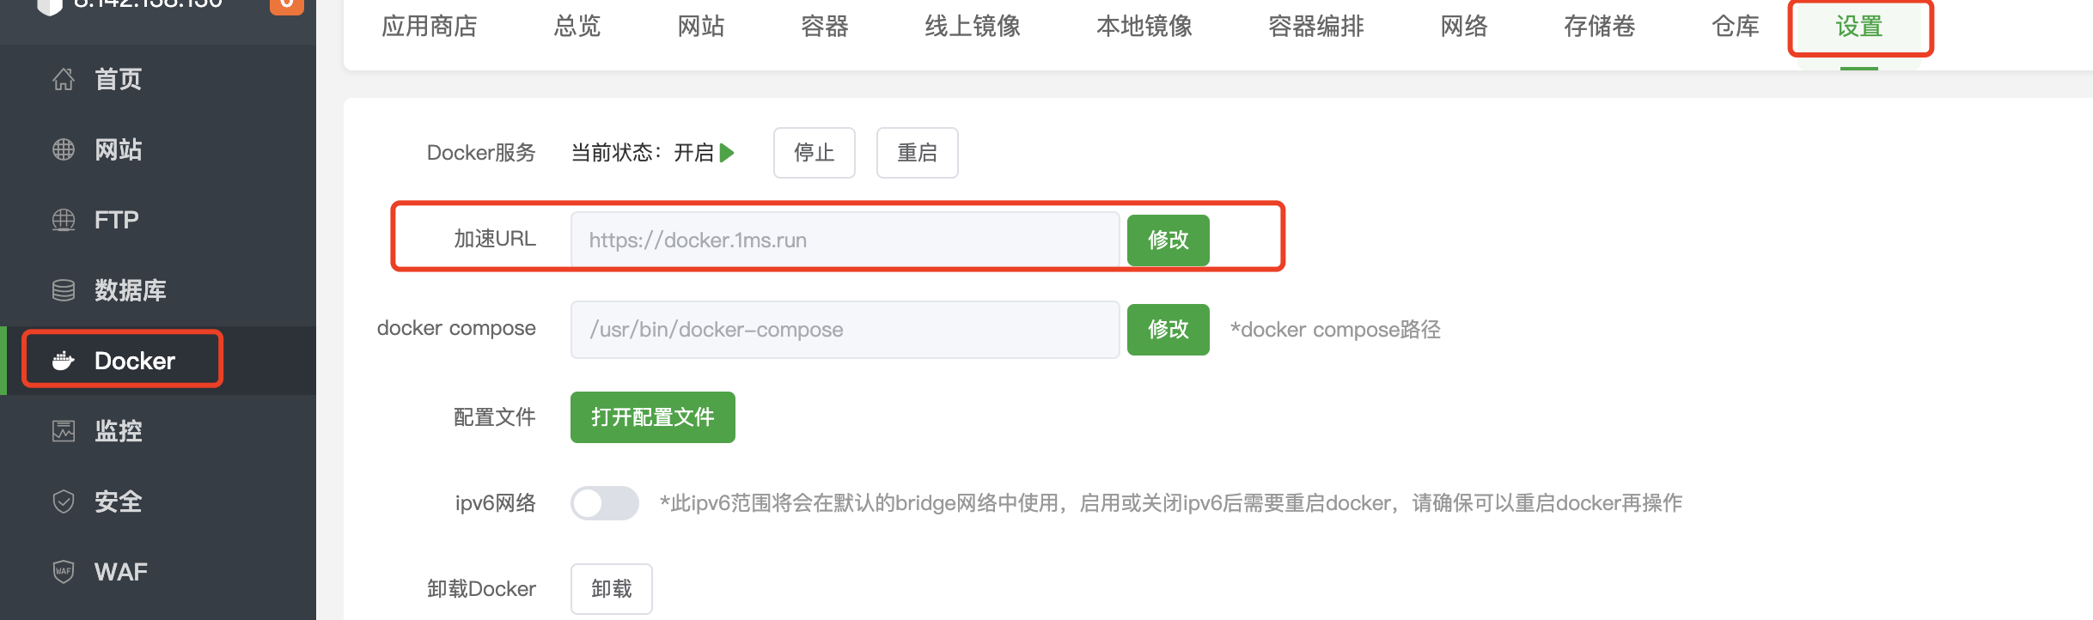This screenshot has height=620, width=2093.
Task: Click the orange notification badge
Action: (x=287, y=5)
